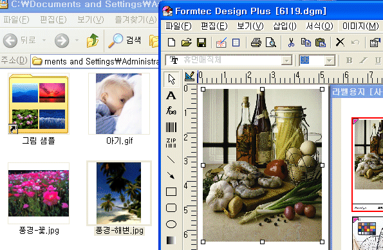Open 이미지(M) menu in Formtec
Image resolution: width=383 pixels, height=250 pixels.
pyautogui.click(x=360, y=26)
